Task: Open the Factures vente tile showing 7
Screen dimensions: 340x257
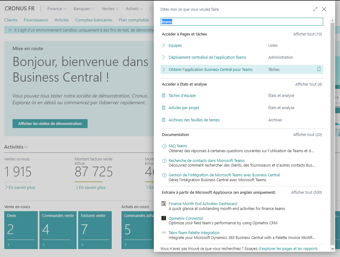Action: click(95, 230)
